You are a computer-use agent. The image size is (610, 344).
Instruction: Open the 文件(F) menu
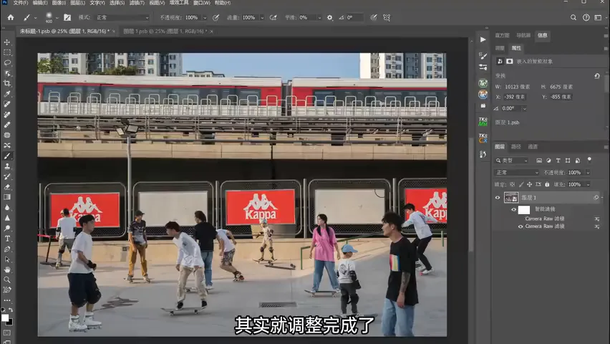click(x=21, y=3)
